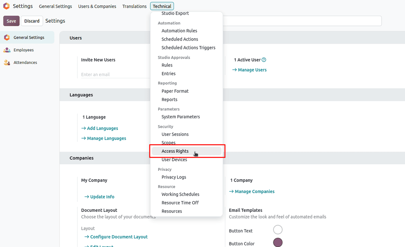
Task: Click the Settings breadcrumb title
Action: pos(55,21)
